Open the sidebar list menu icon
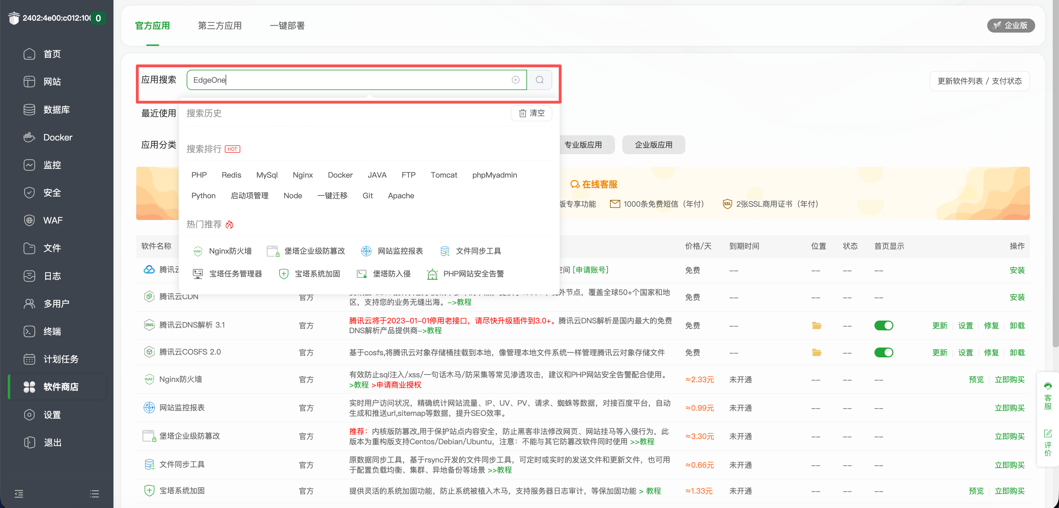 pyautogui.click(x=94, y=494)
